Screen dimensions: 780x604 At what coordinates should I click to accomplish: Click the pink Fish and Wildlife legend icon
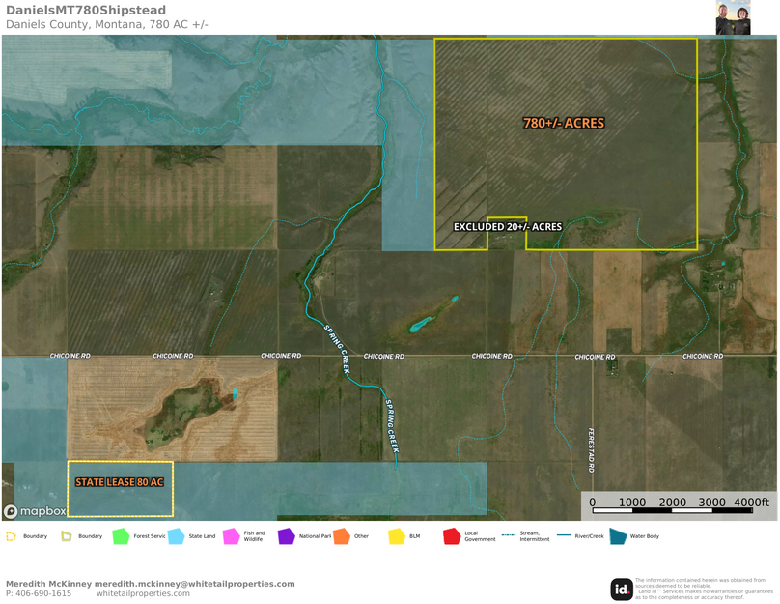[231, 535]
